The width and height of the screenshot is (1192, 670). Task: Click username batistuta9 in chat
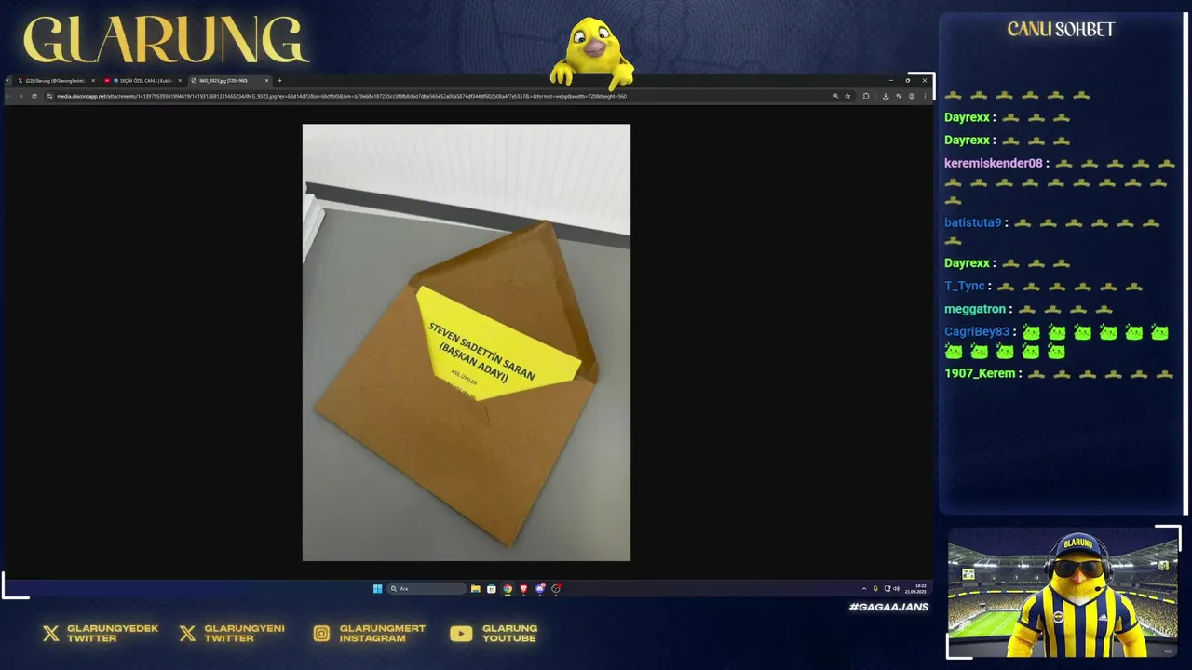[x=972, y=222]
